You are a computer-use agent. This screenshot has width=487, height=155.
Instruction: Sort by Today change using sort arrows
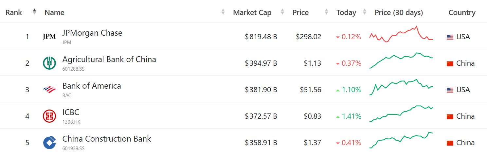pos(365,12)
